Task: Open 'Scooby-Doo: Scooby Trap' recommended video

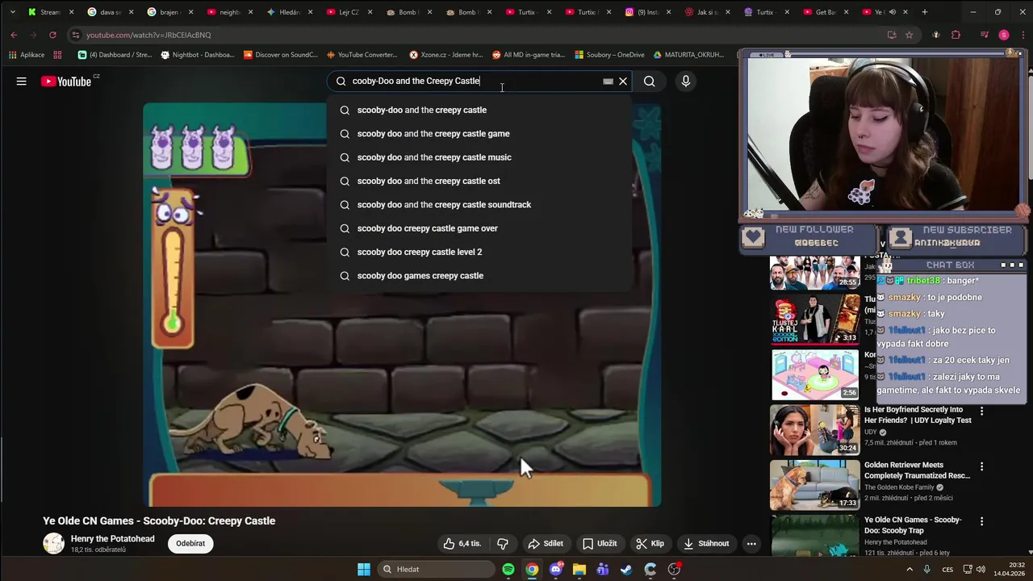Action: (913, 525)
